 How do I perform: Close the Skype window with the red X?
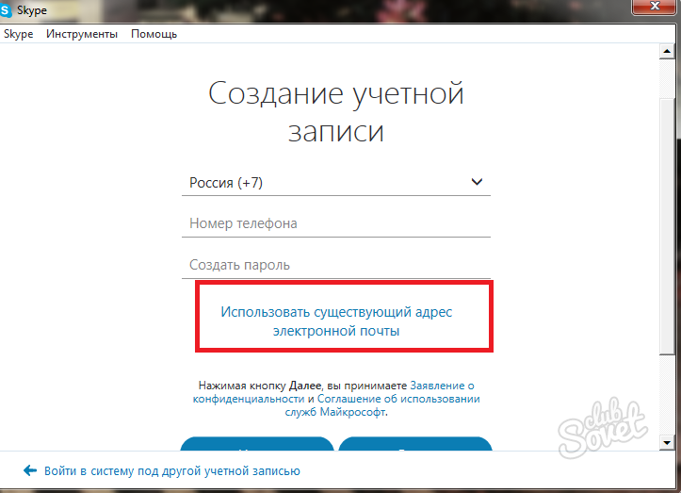[x=657, y=8]
